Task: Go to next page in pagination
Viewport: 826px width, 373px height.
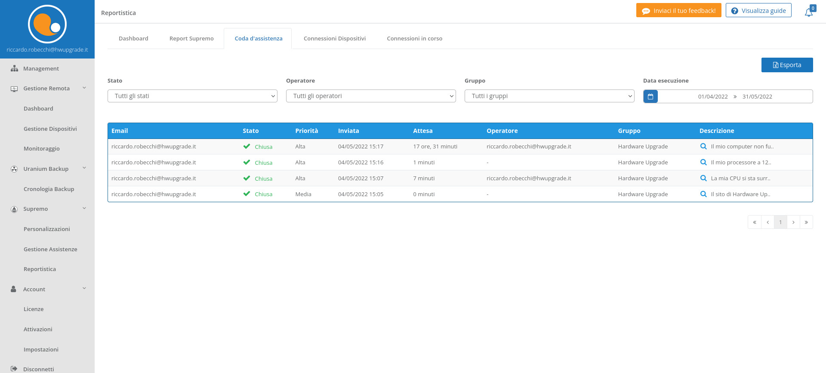Action: tap(793, 222)
